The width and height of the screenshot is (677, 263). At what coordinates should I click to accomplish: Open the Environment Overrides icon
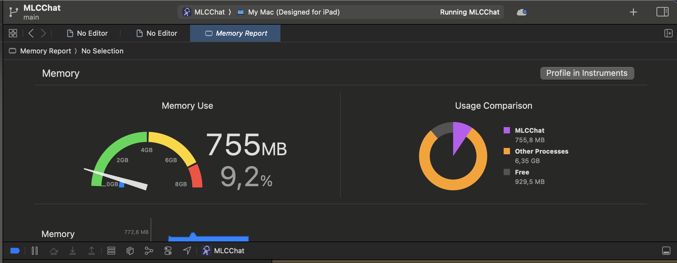(168, 251)
